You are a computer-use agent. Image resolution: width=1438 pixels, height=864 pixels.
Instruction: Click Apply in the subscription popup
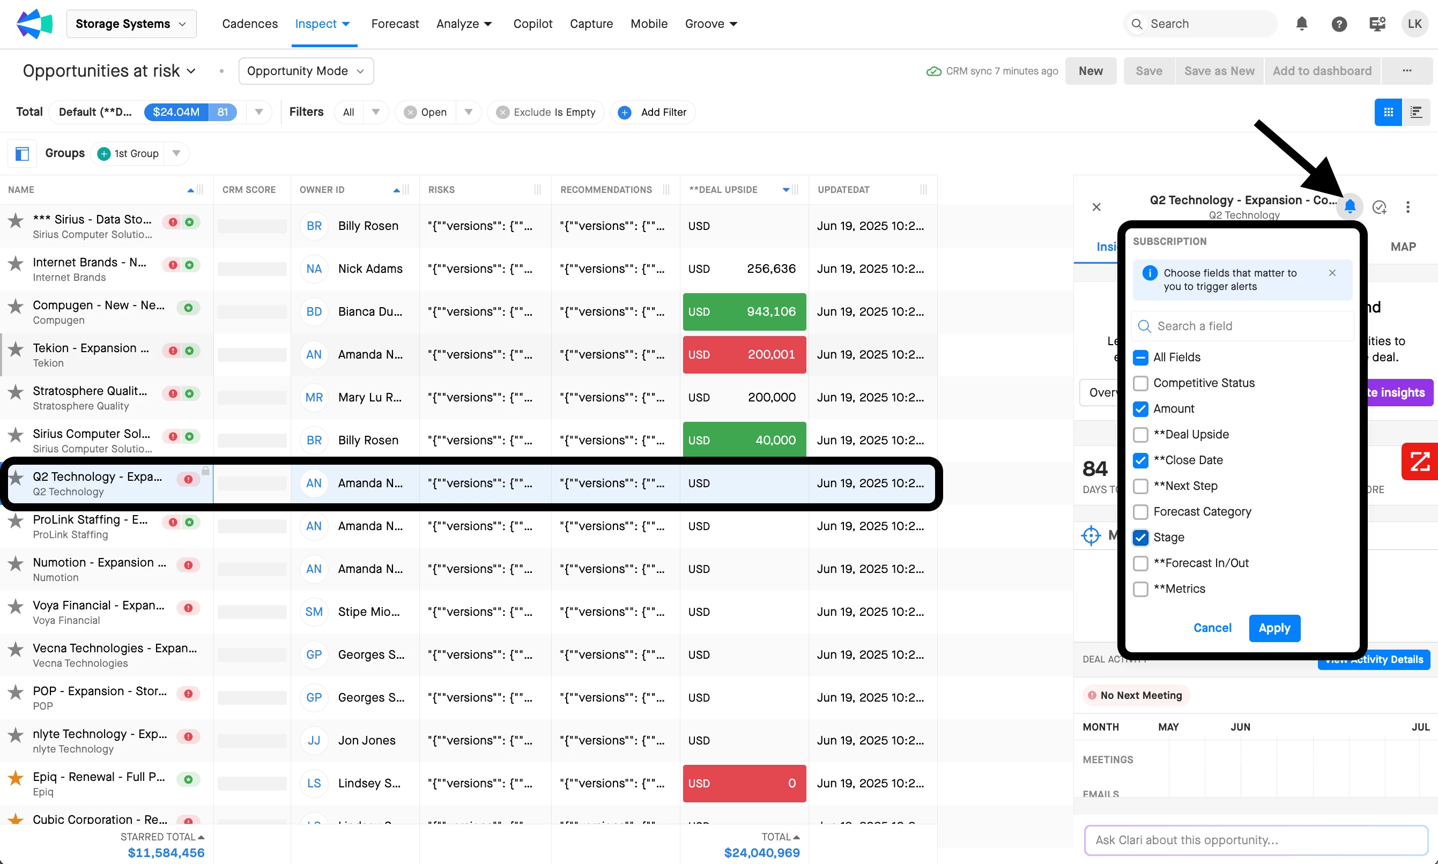[x=1274, y=628]
